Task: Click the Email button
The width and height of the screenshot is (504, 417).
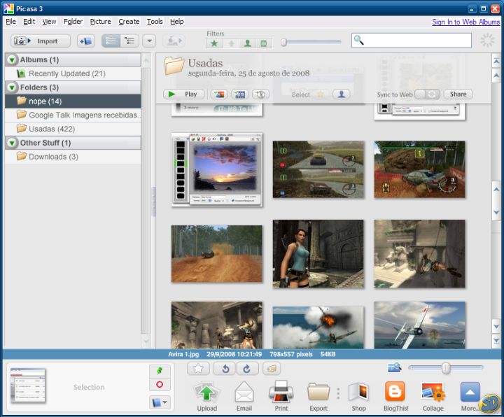Action: click(x=244, y=396)
